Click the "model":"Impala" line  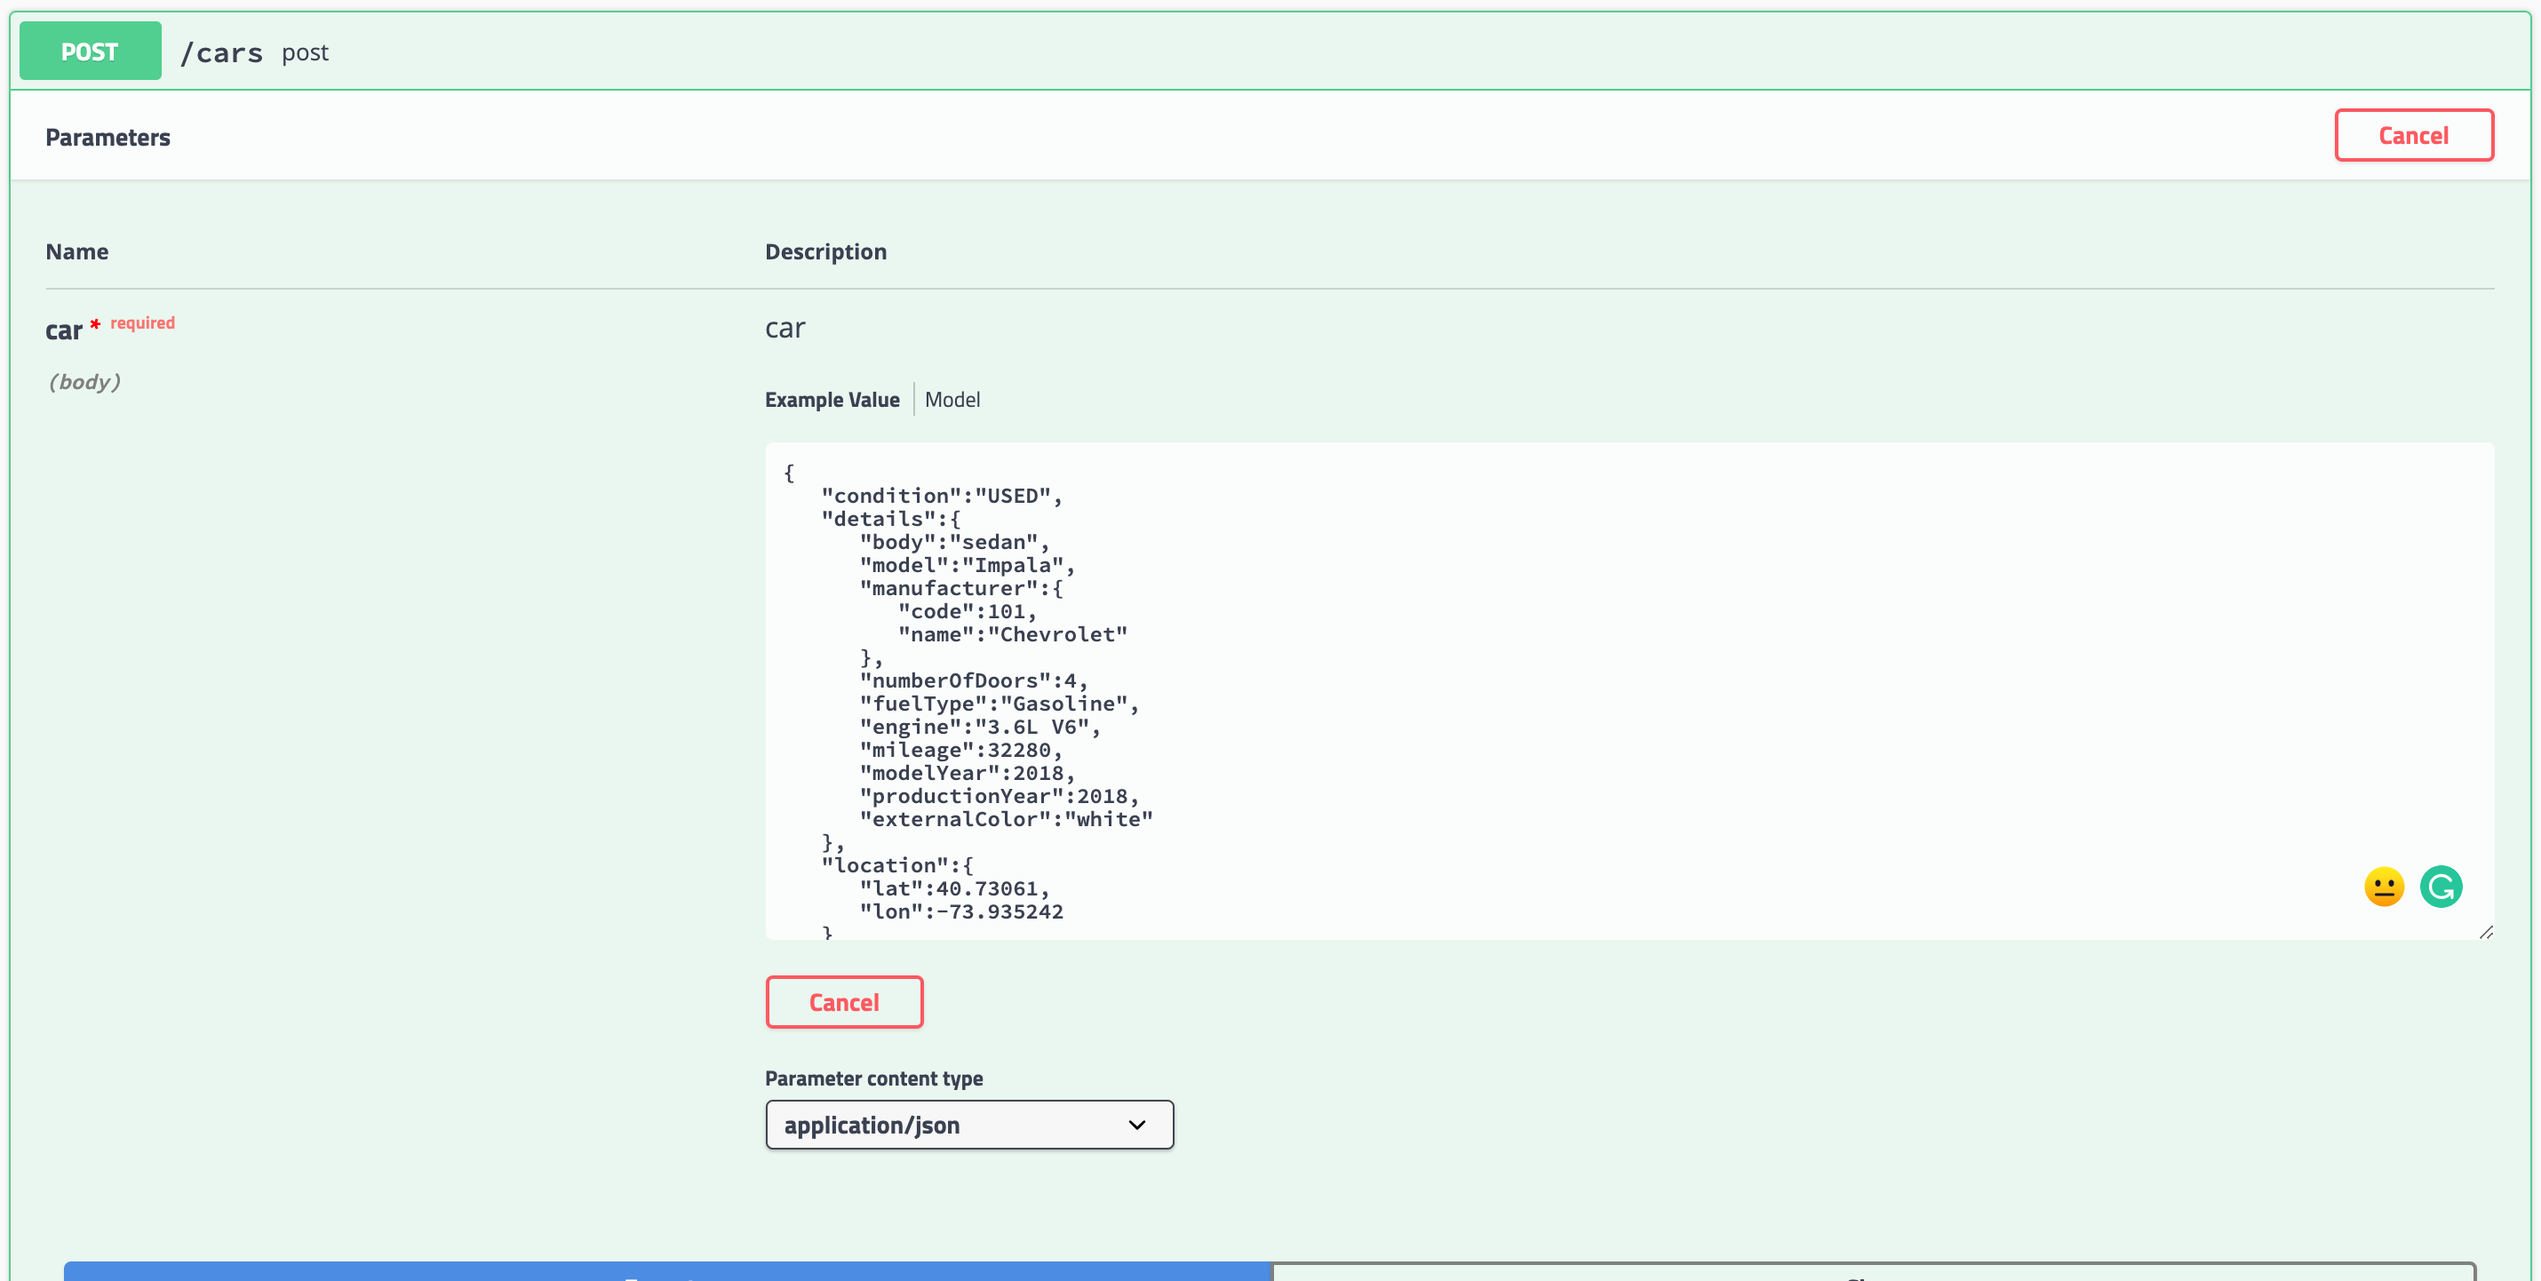tap(968, 565)
